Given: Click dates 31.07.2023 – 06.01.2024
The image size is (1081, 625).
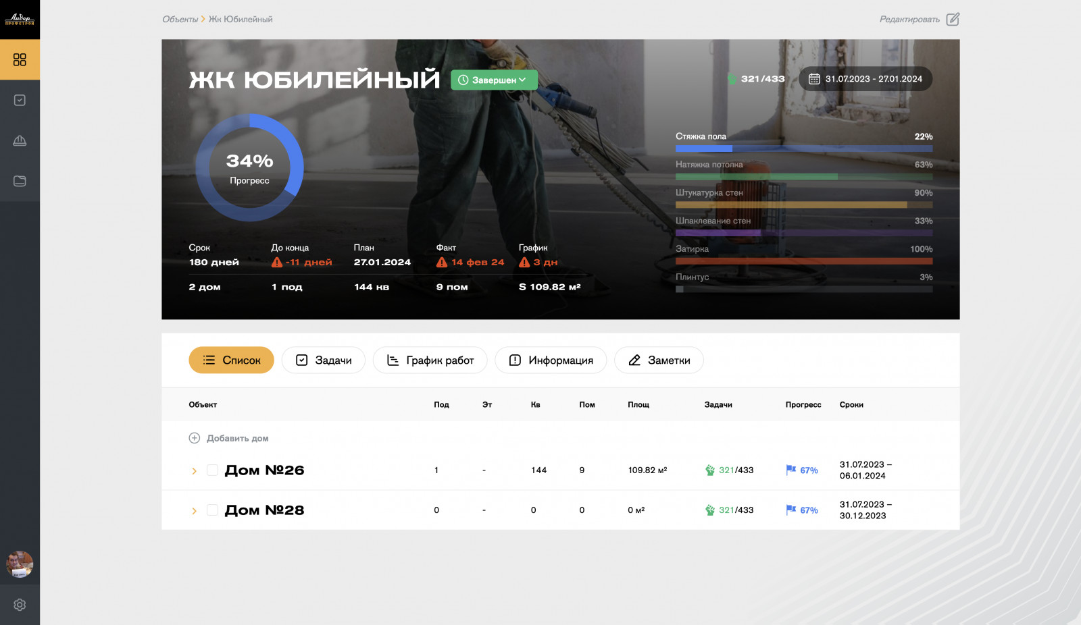Looking at the screenshot, I should click(865, 470).
